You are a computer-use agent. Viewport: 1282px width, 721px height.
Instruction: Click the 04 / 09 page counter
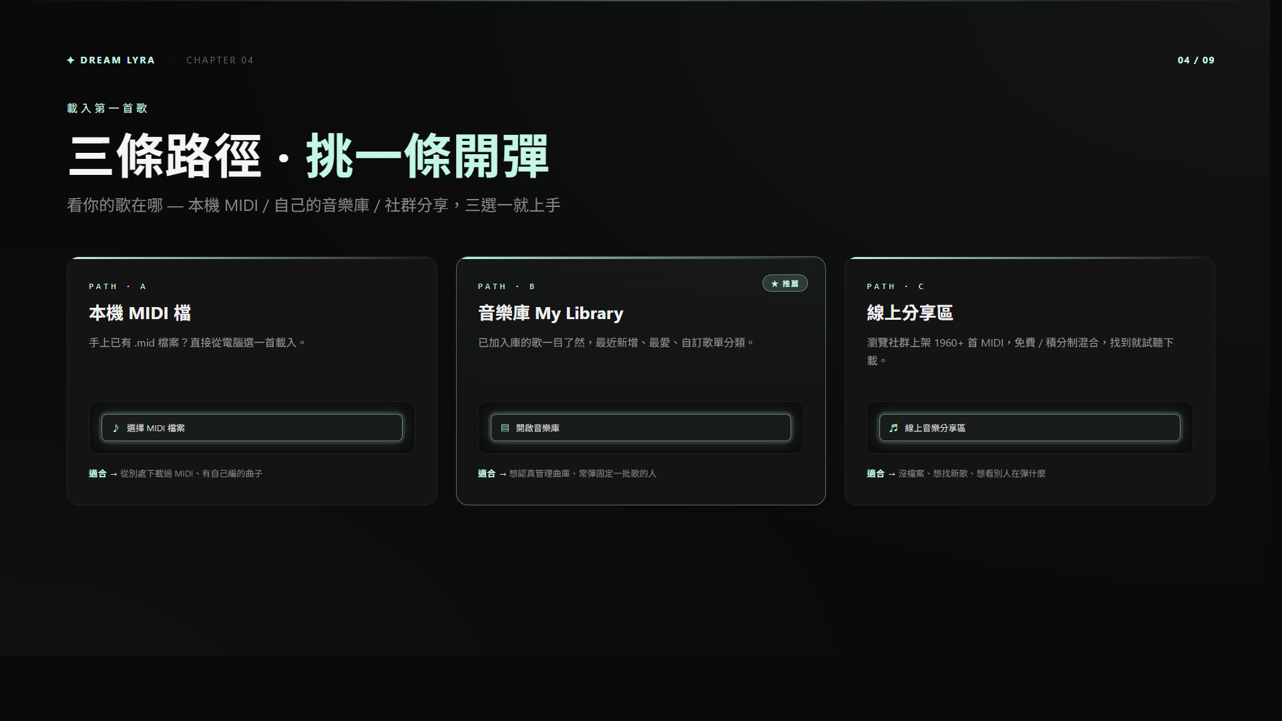click(x=1195, y=60)
